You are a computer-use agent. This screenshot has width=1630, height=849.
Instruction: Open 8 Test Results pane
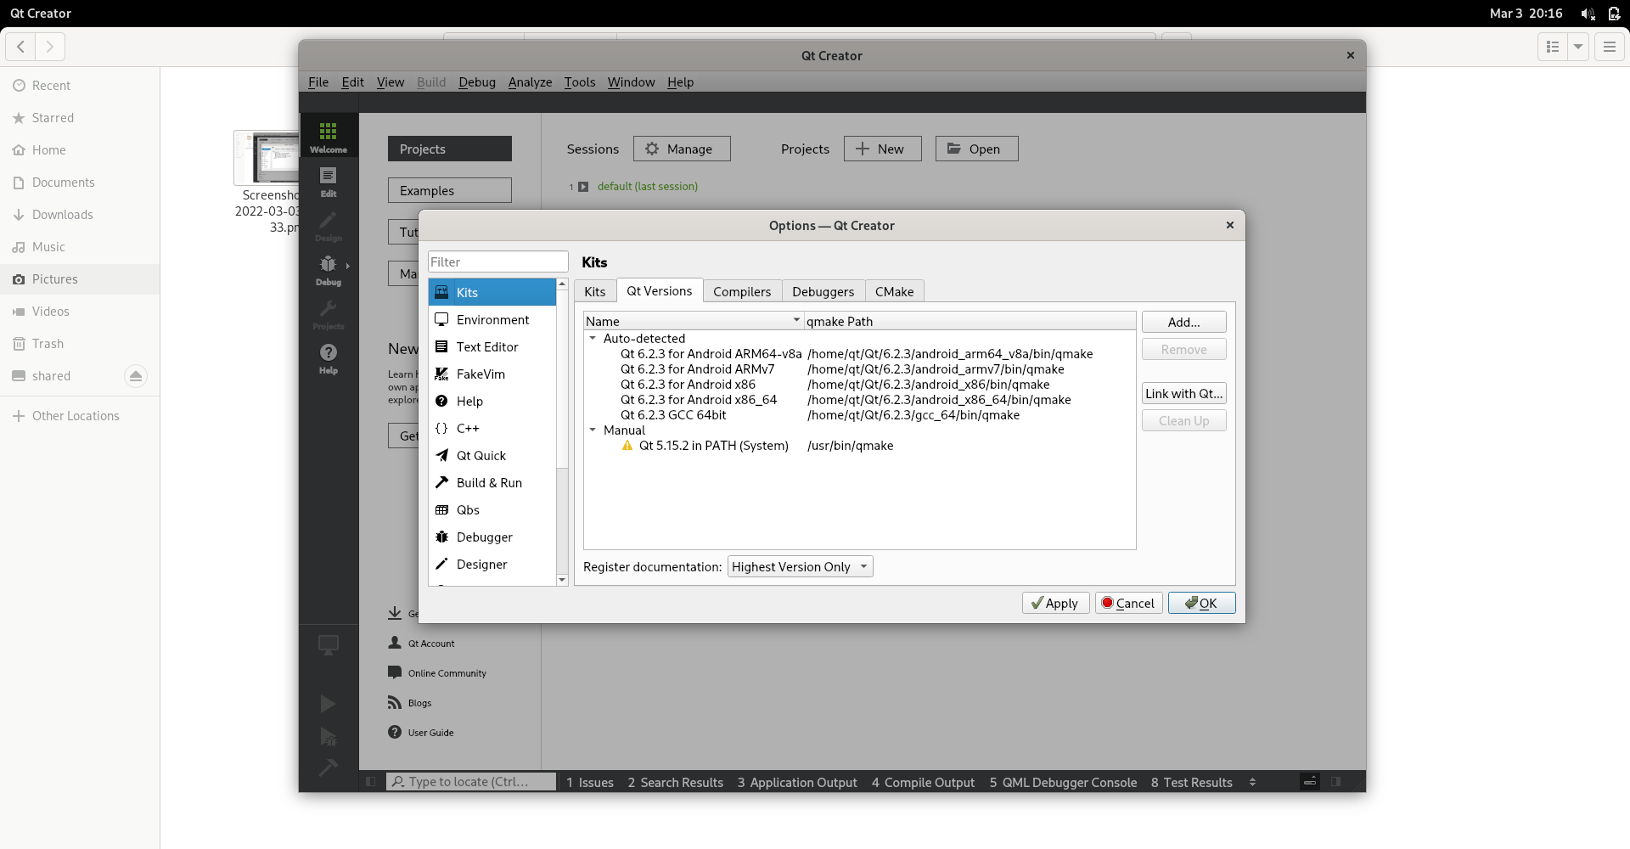coord(1191,782)
